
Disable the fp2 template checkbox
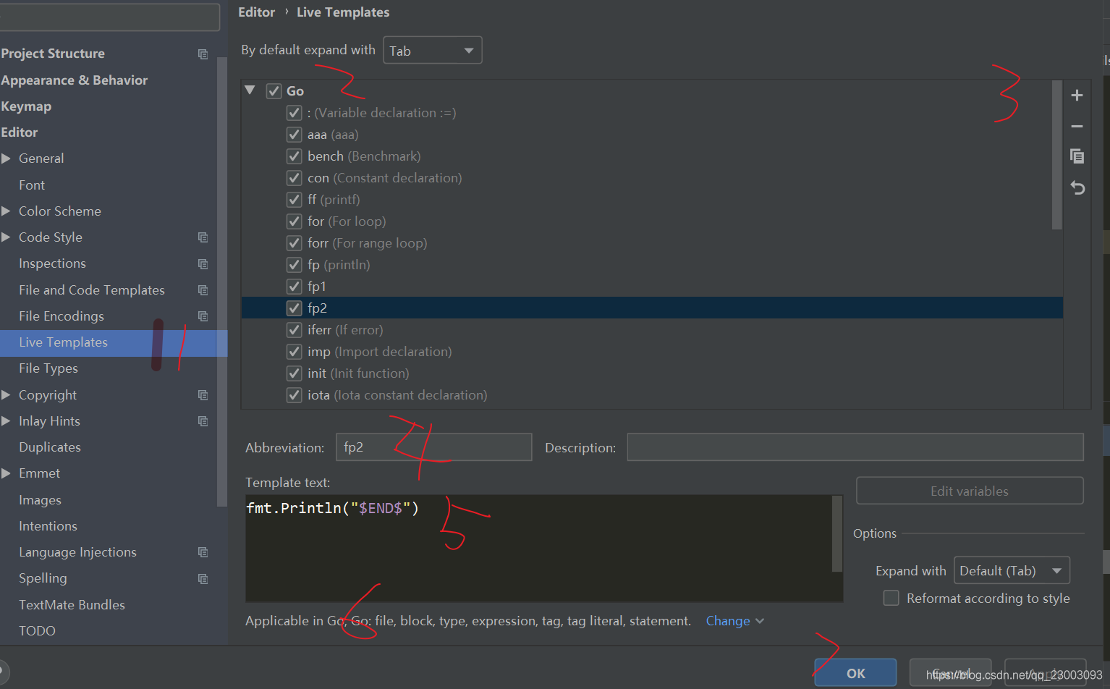pyautogui.click(x=294, y=308)
